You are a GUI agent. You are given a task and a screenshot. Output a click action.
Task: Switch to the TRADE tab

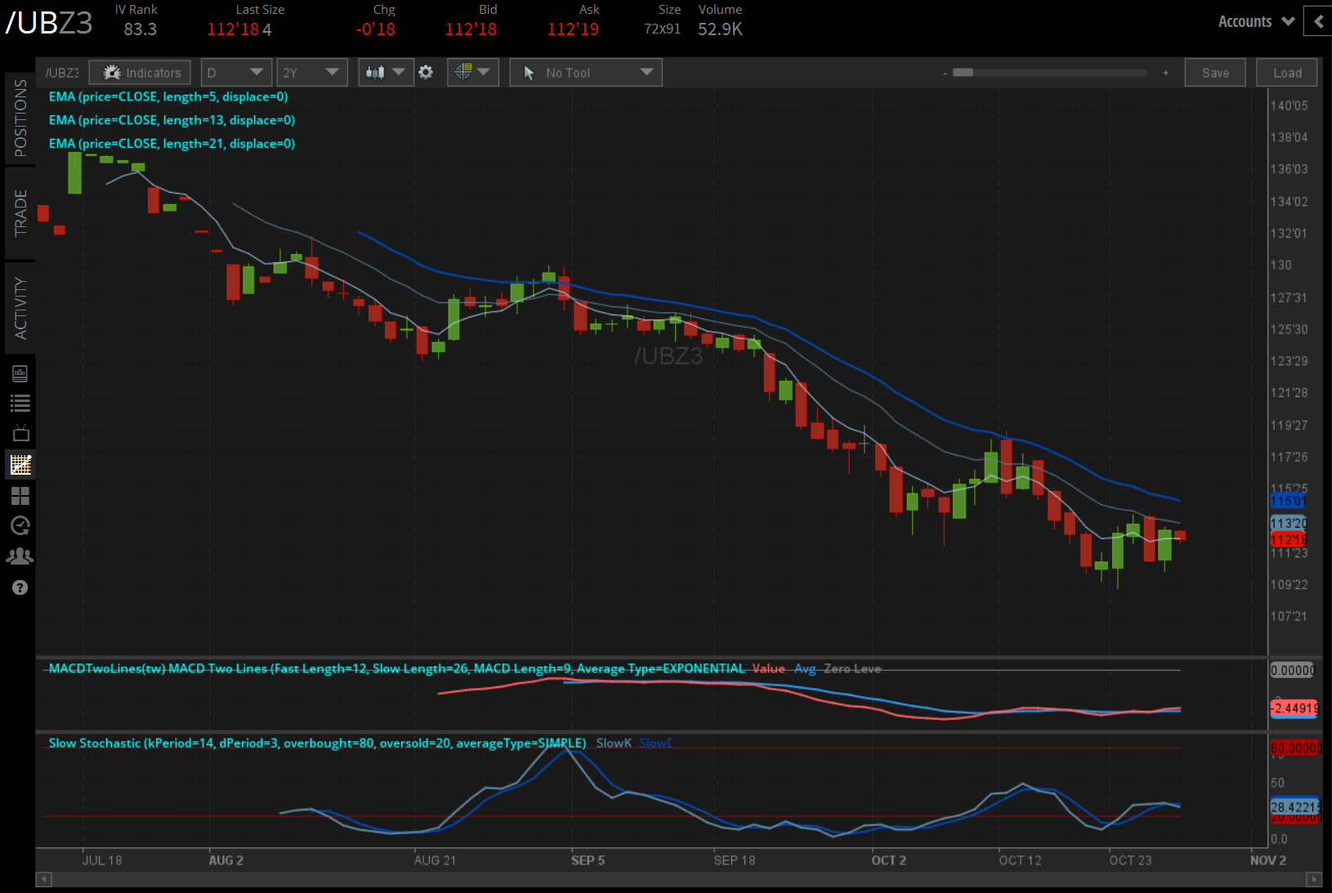20,213
